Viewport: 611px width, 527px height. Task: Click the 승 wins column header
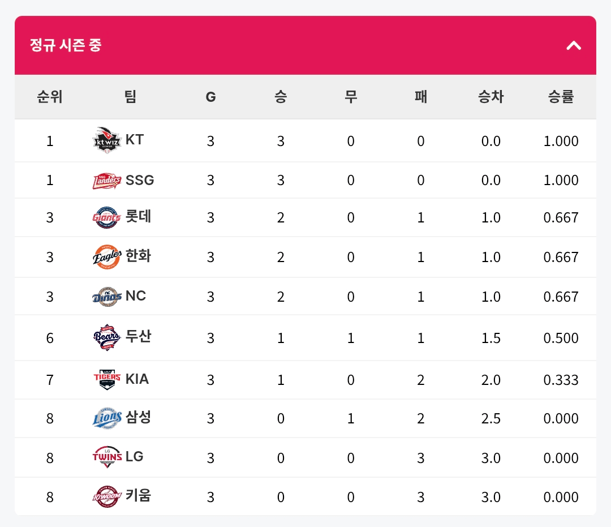(x=281, y=97)
